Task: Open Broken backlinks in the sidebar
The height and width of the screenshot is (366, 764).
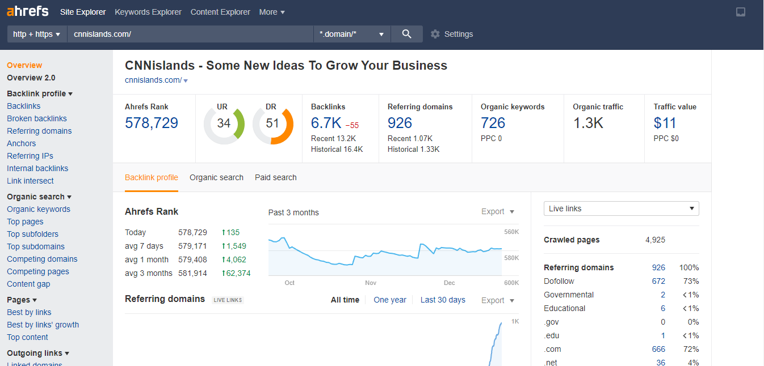Action: 37,118
